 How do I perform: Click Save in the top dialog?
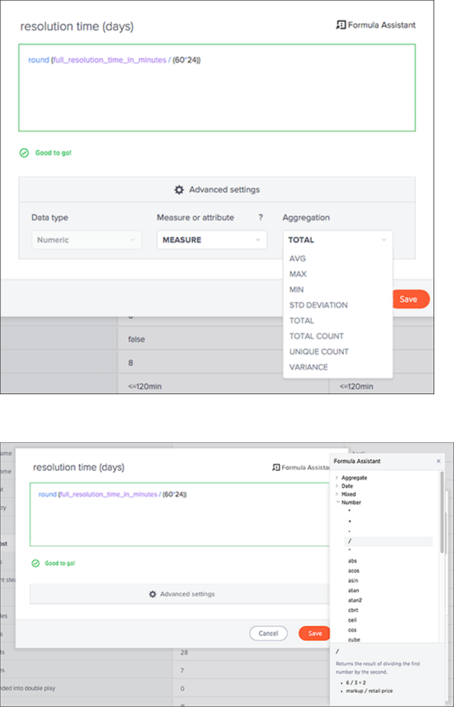point(408,299)
